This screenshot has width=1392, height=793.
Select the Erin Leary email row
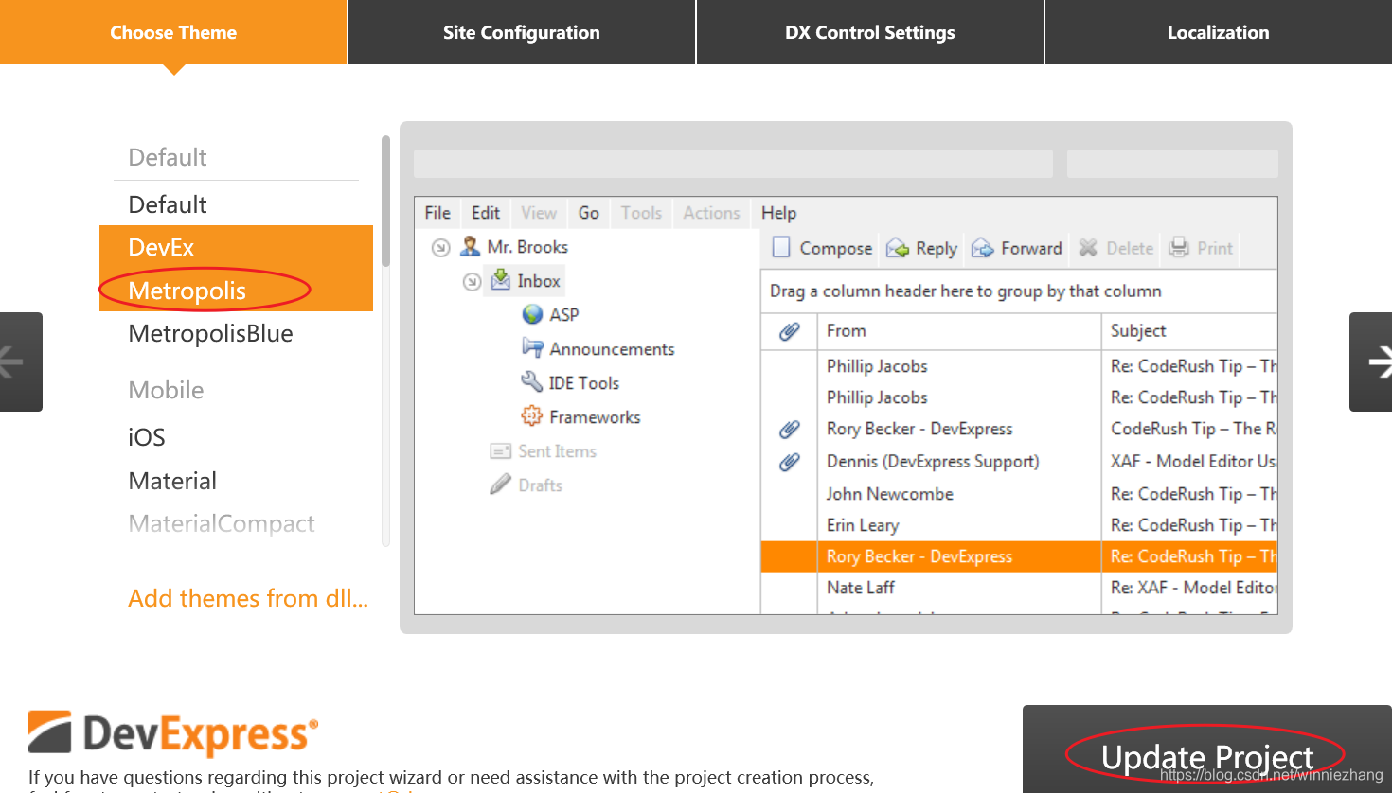point(1019,525)
